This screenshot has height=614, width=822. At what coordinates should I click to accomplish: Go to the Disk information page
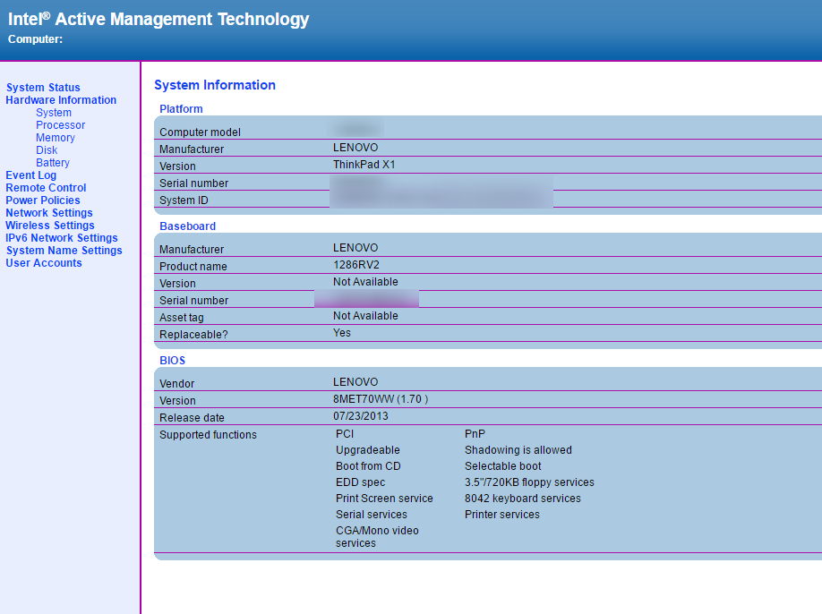coord(47,150)
